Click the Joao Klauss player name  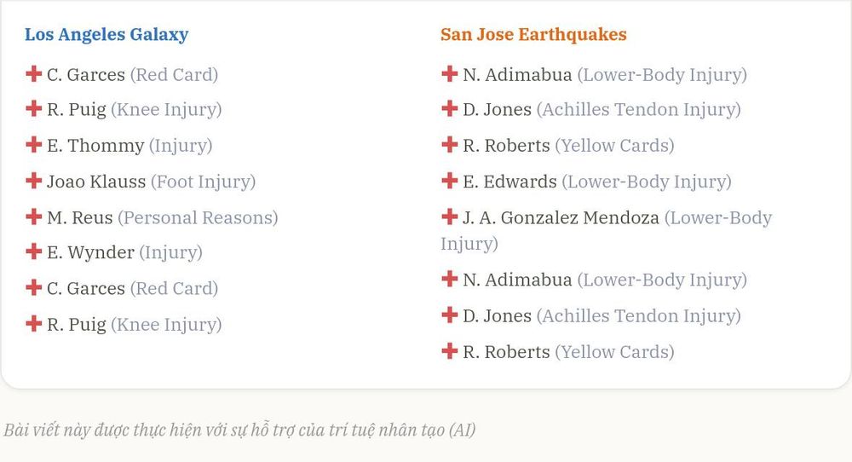96,182
